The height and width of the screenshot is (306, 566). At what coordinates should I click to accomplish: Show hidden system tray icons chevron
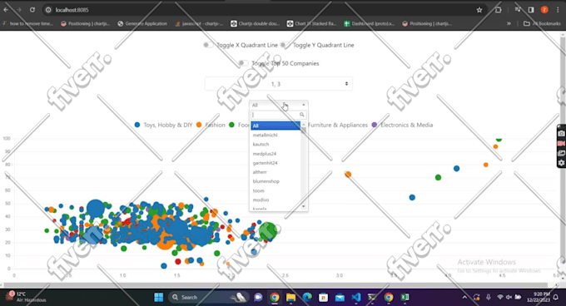coord(464,298)
